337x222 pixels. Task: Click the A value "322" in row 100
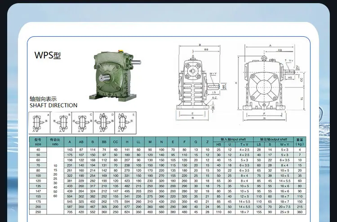click(x=70, y=176)
